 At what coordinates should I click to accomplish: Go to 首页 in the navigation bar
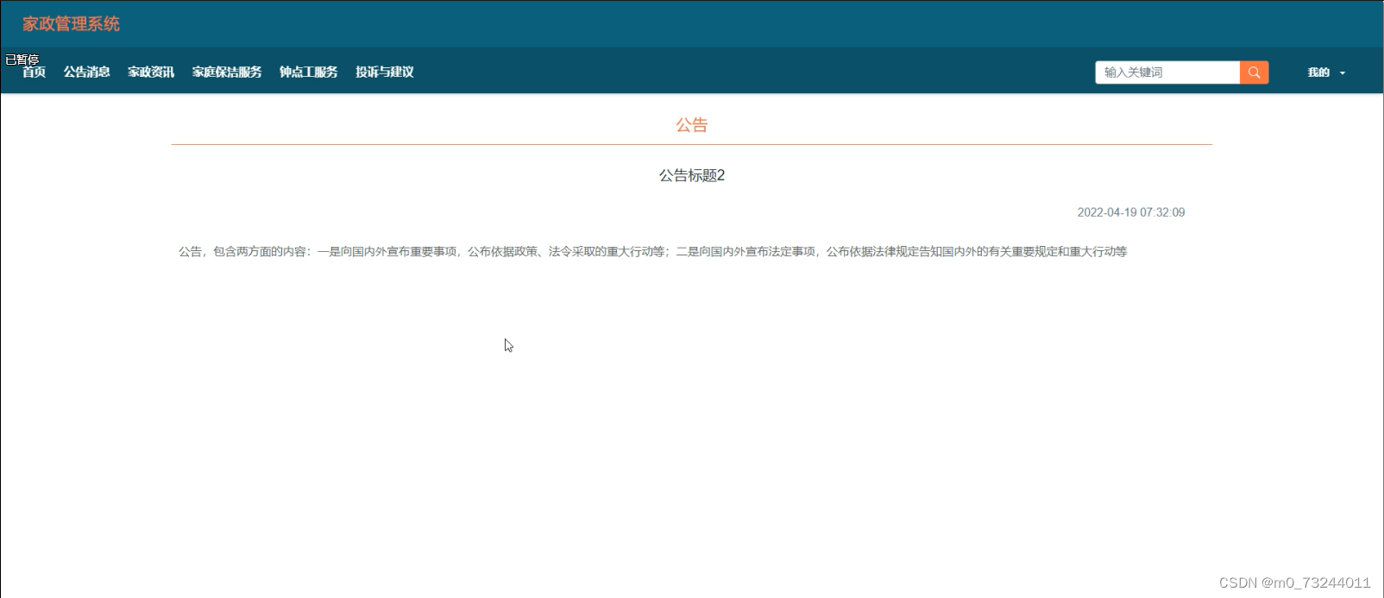point(35,72)
